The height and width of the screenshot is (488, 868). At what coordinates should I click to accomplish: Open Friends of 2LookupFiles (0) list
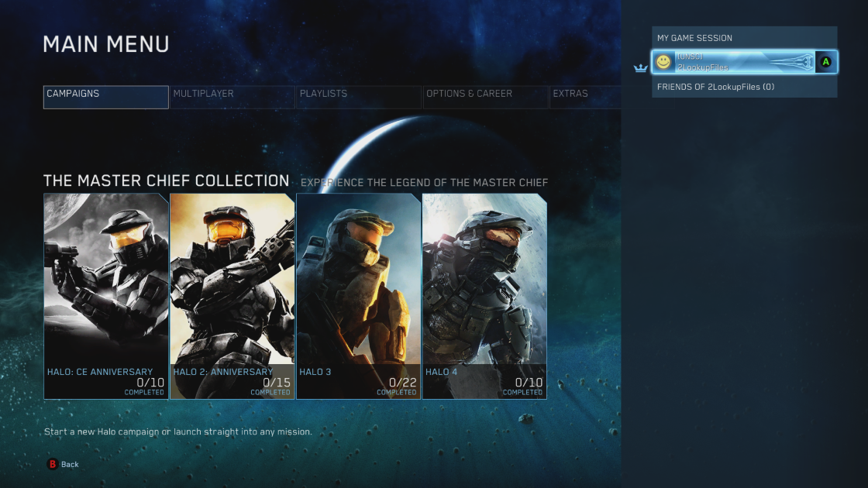(x=745, y=87)
